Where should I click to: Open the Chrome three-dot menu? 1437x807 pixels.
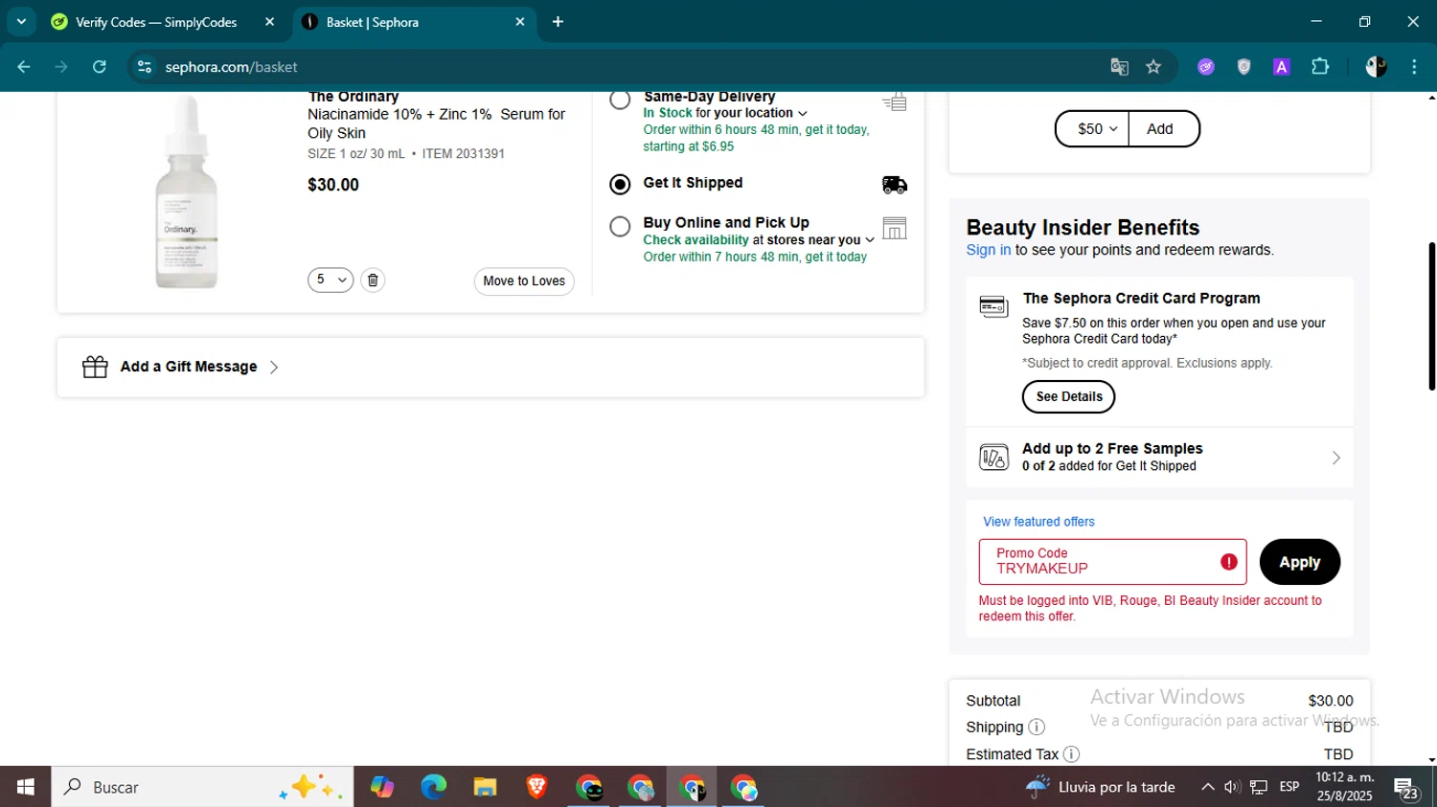pos(1414,67)
